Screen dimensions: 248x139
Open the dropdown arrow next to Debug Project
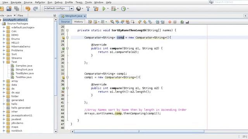click(118, 8)
